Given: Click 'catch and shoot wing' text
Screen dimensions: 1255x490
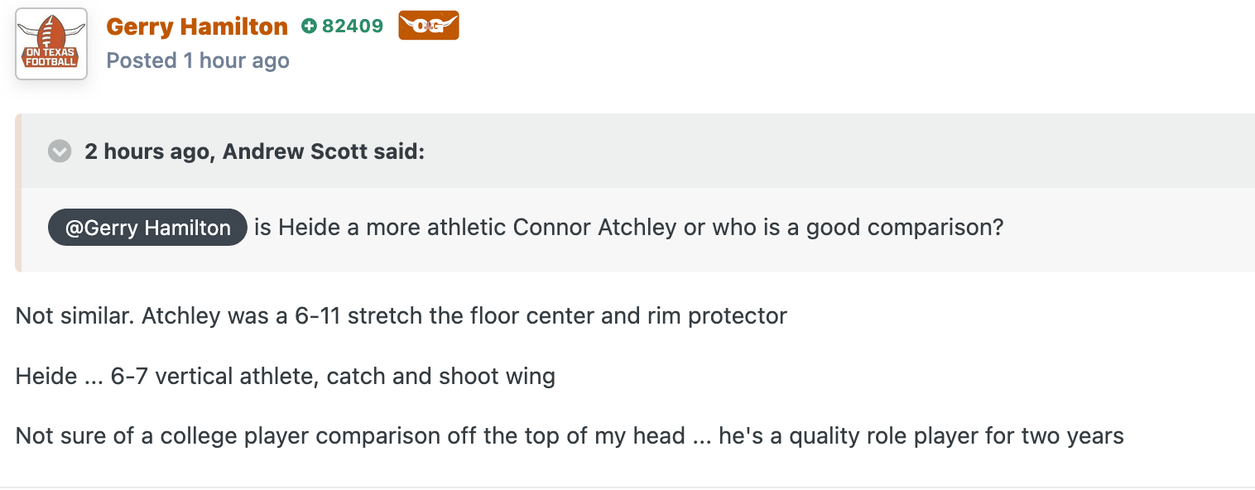Looking at the screenshot, I should click(x=441, y=377).
